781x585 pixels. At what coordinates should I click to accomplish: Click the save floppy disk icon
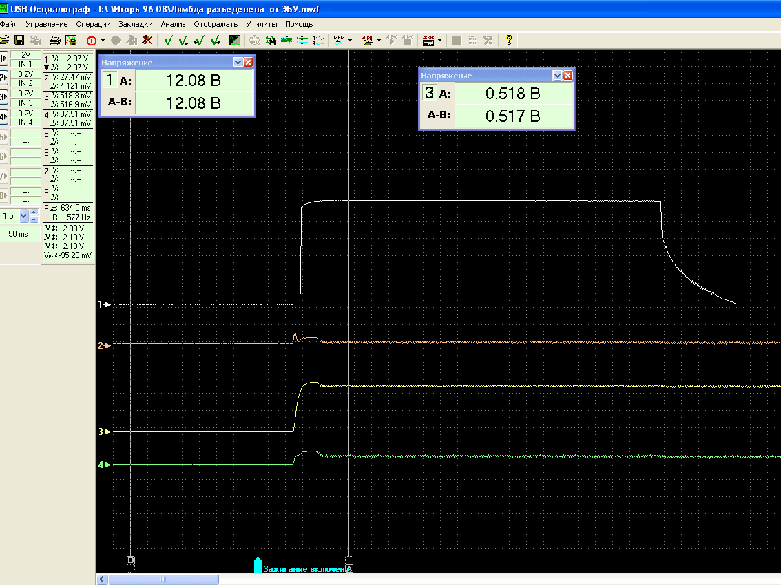(19, 41)
